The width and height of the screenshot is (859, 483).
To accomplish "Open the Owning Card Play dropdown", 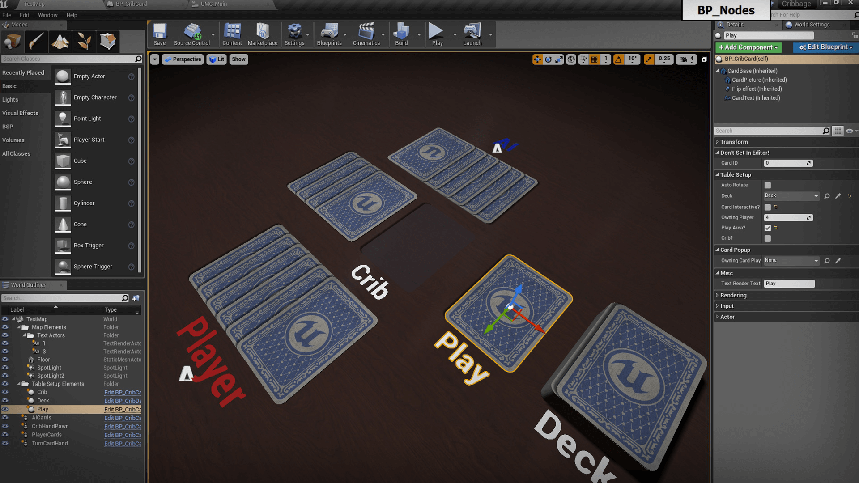I will pyautogui.click(x=791, y=261).
